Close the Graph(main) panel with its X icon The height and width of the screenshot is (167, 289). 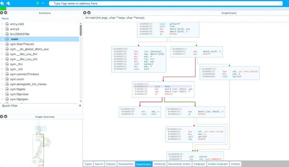85,13
